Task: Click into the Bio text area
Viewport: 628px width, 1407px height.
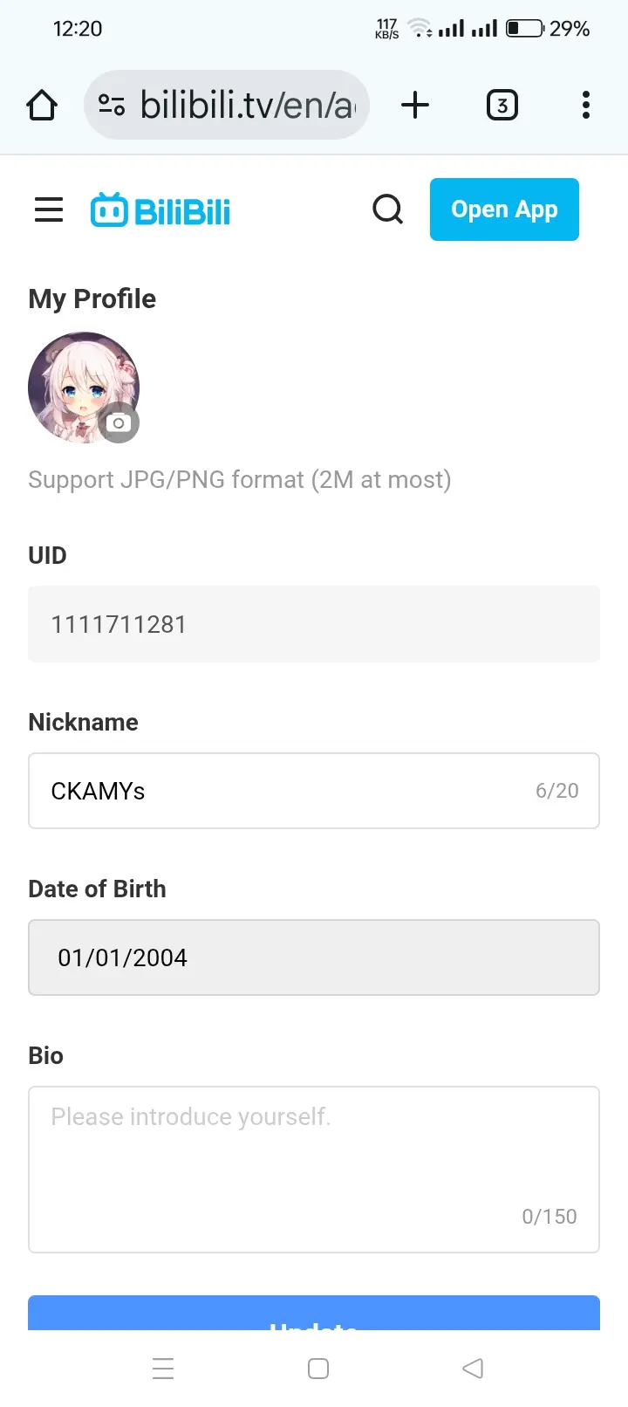Action: pyautogui.click(x=314, y=1170)
